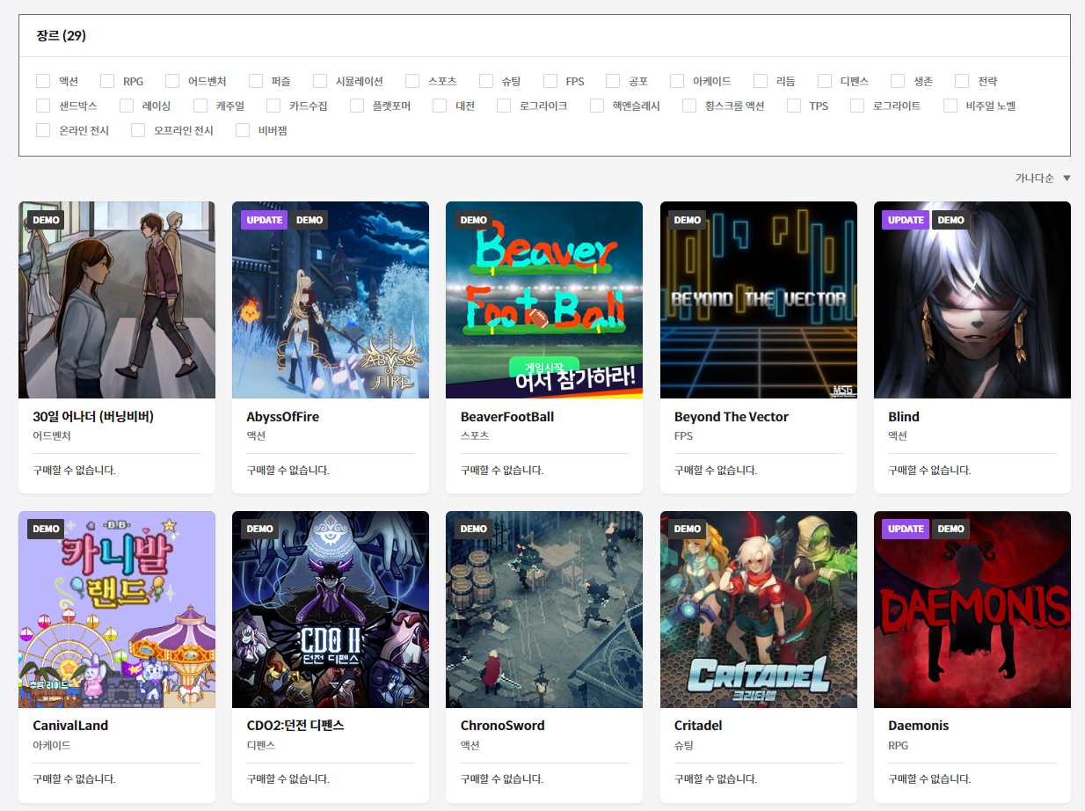The height and width of the screenshot is (811, 1085).
Task: Click the DEMO badge on BeaverFootBall card
Action: click(x=473, y=220)
